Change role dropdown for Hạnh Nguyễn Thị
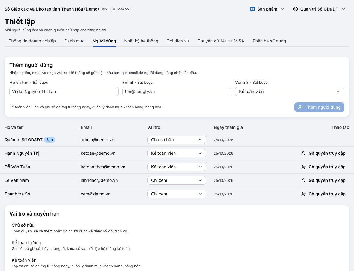The width and height of the screenshot is (354, 271). 177,153
